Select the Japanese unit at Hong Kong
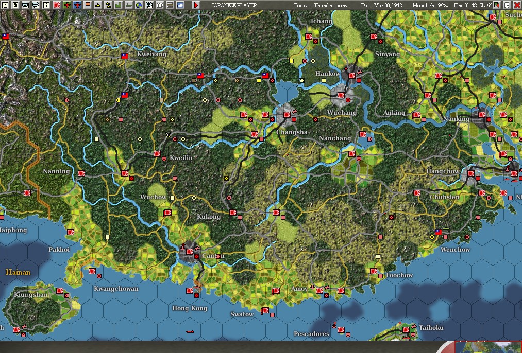The width and height of the screenshot is (522, 353). [190, 291]
